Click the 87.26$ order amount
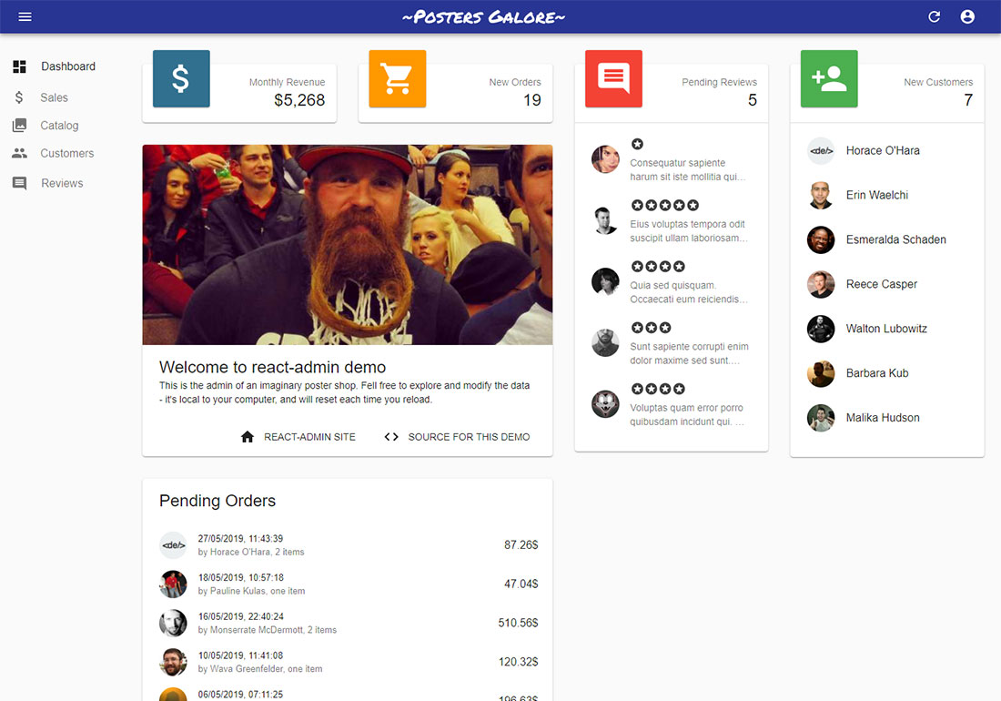 pos(521,545)
